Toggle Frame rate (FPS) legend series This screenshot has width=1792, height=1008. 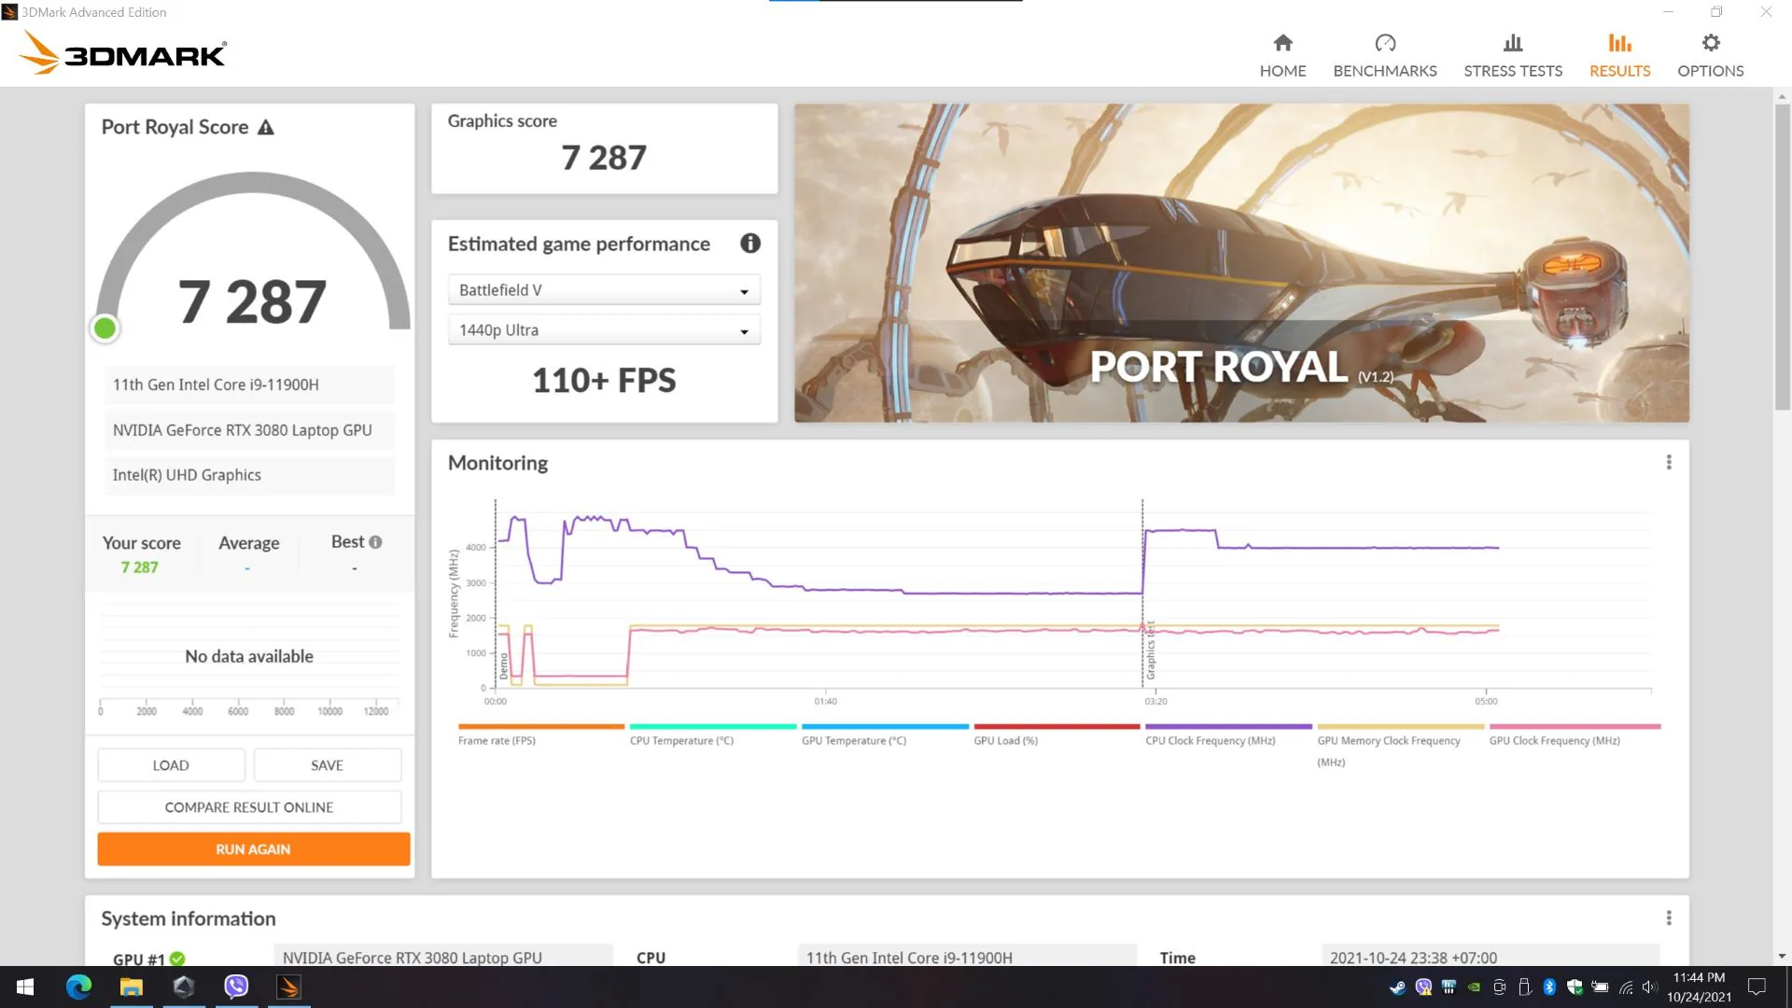click(x=540, y=735)
